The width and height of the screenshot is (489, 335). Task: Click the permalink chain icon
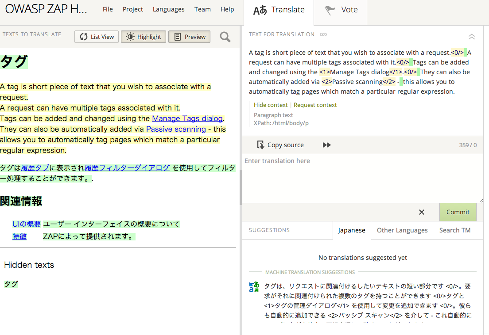tap(323, 34)
